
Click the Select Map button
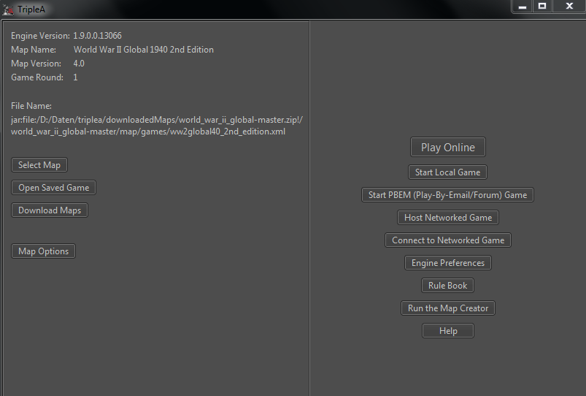(x=39, y=165)
